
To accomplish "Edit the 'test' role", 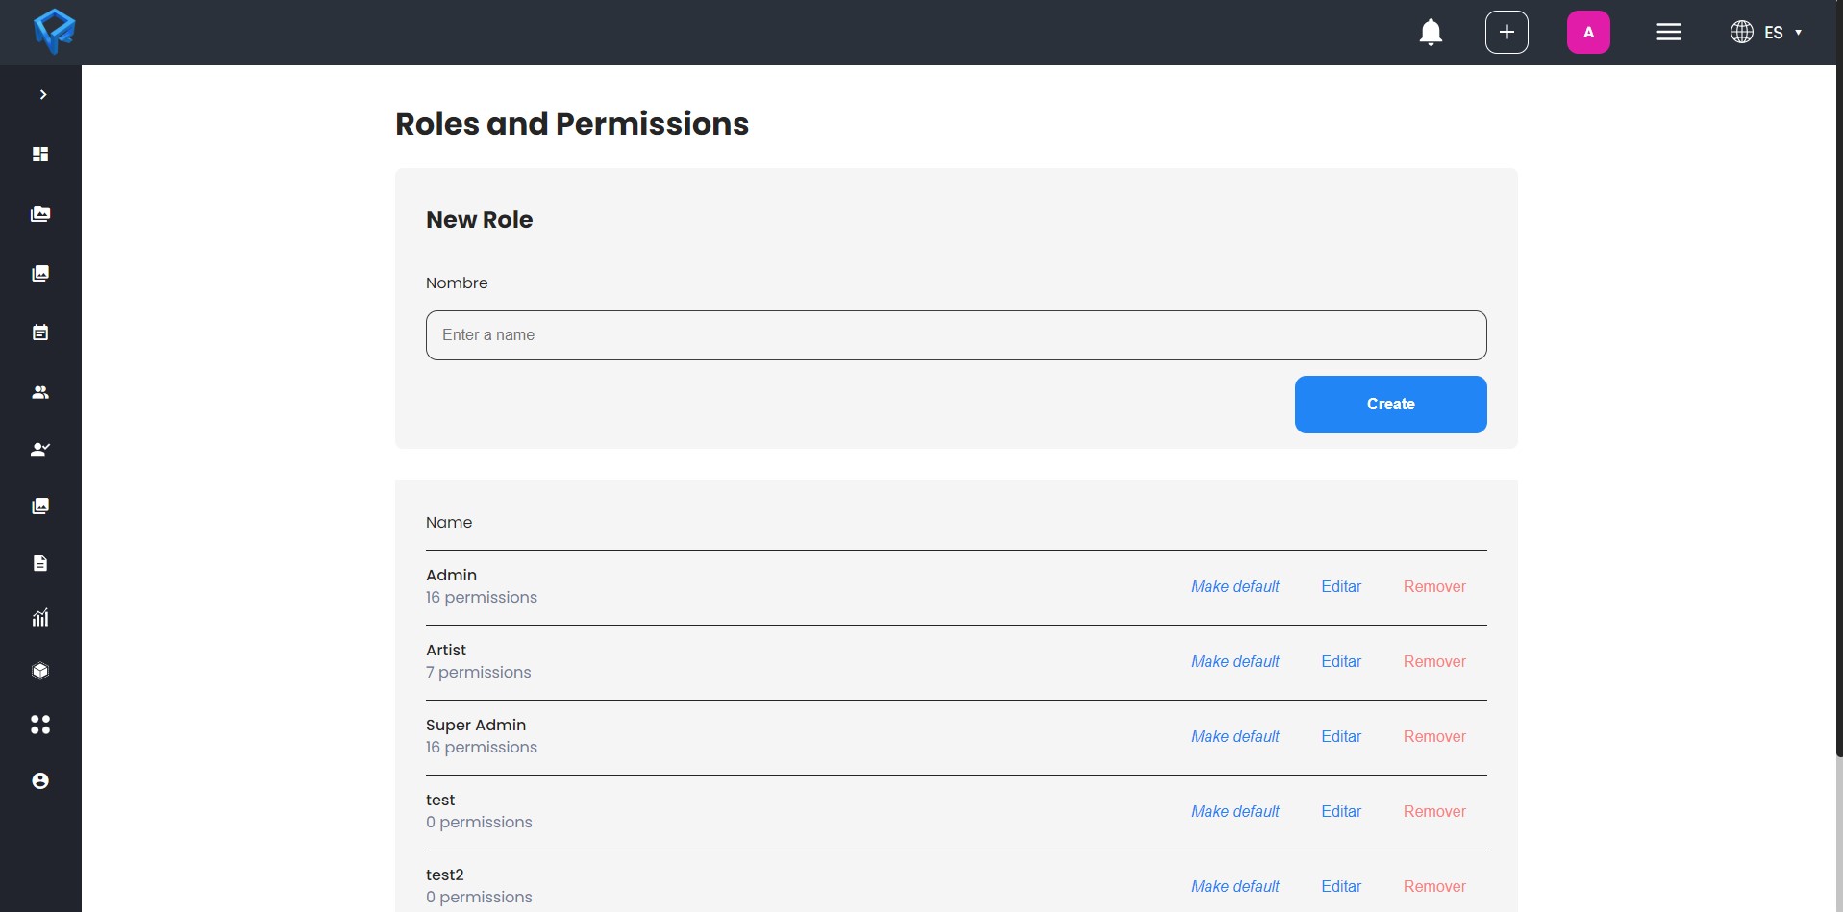I will click(x=1341, y=811).
